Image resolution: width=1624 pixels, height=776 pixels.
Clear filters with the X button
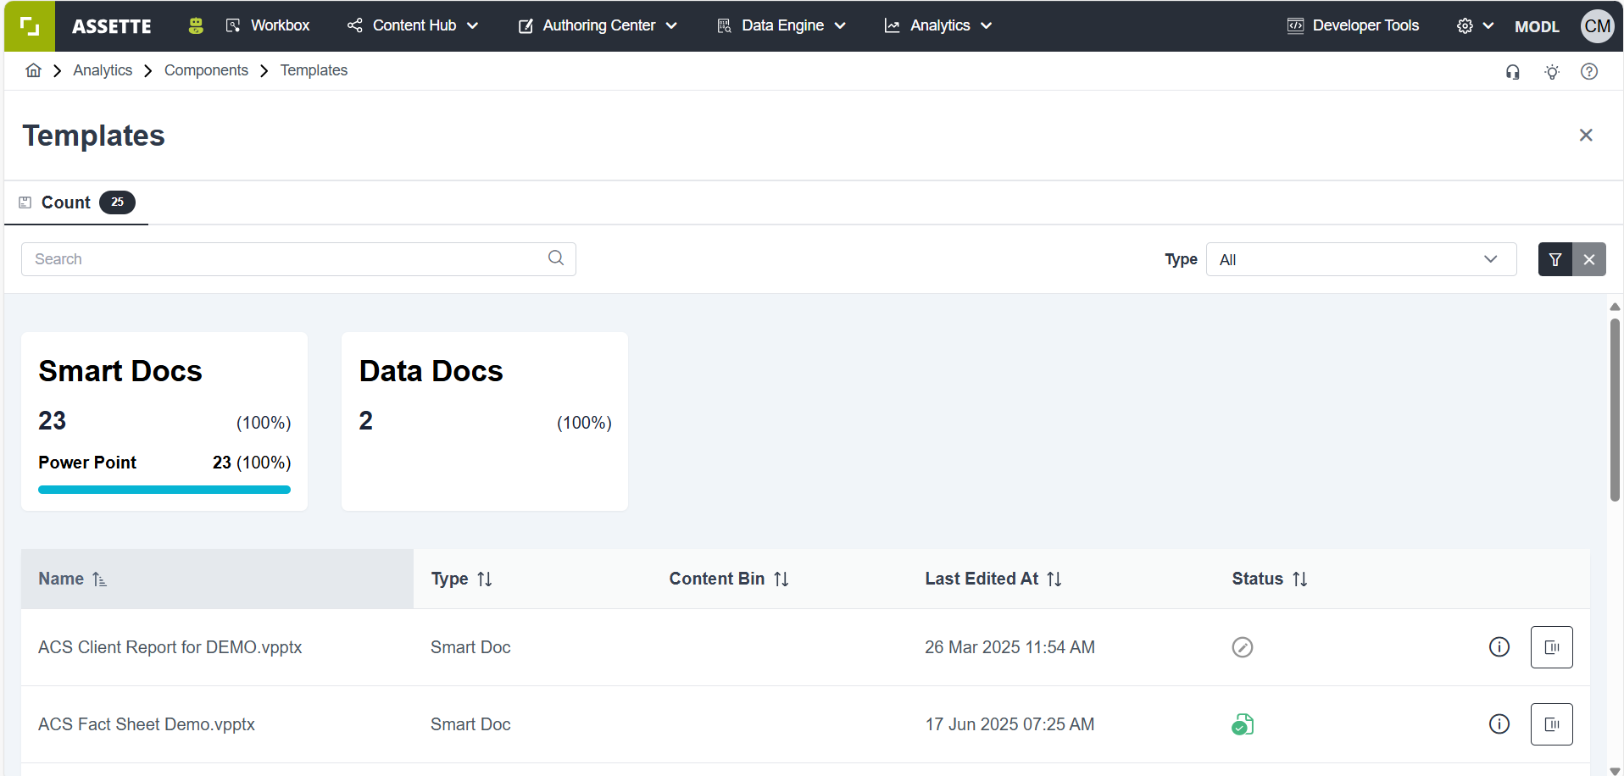[1589, 259]
